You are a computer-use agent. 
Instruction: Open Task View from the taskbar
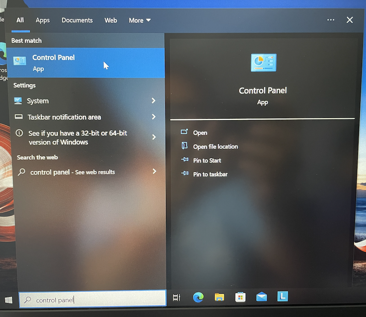click(176, 297)
